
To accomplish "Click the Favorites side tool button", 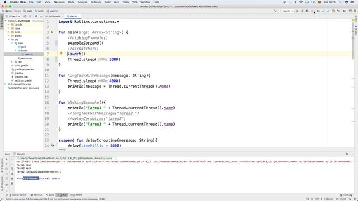I will click(x=2, y=165).
